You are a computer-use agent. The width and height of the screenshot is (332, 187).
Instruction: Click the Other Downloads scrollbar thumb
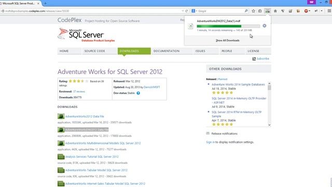point(269,88)
